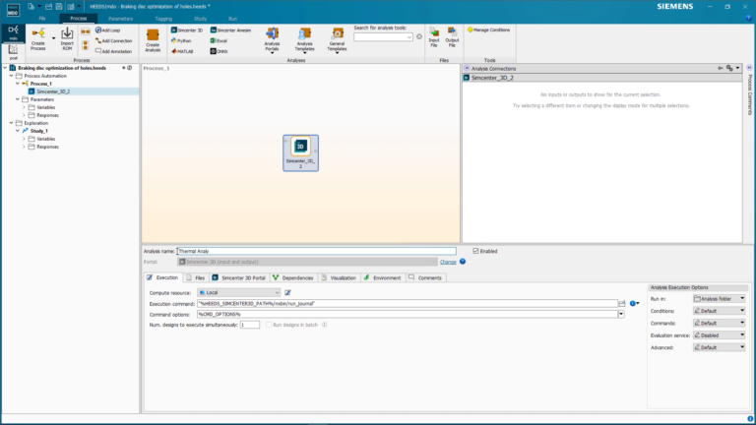
Task: Click the vertical layout arrangement icon
Action: click(x=86, y=46)
